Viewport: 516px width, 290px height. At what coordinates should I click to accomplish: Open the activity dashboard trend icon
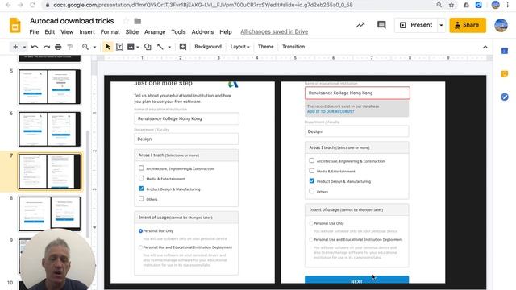coord(360,25)
